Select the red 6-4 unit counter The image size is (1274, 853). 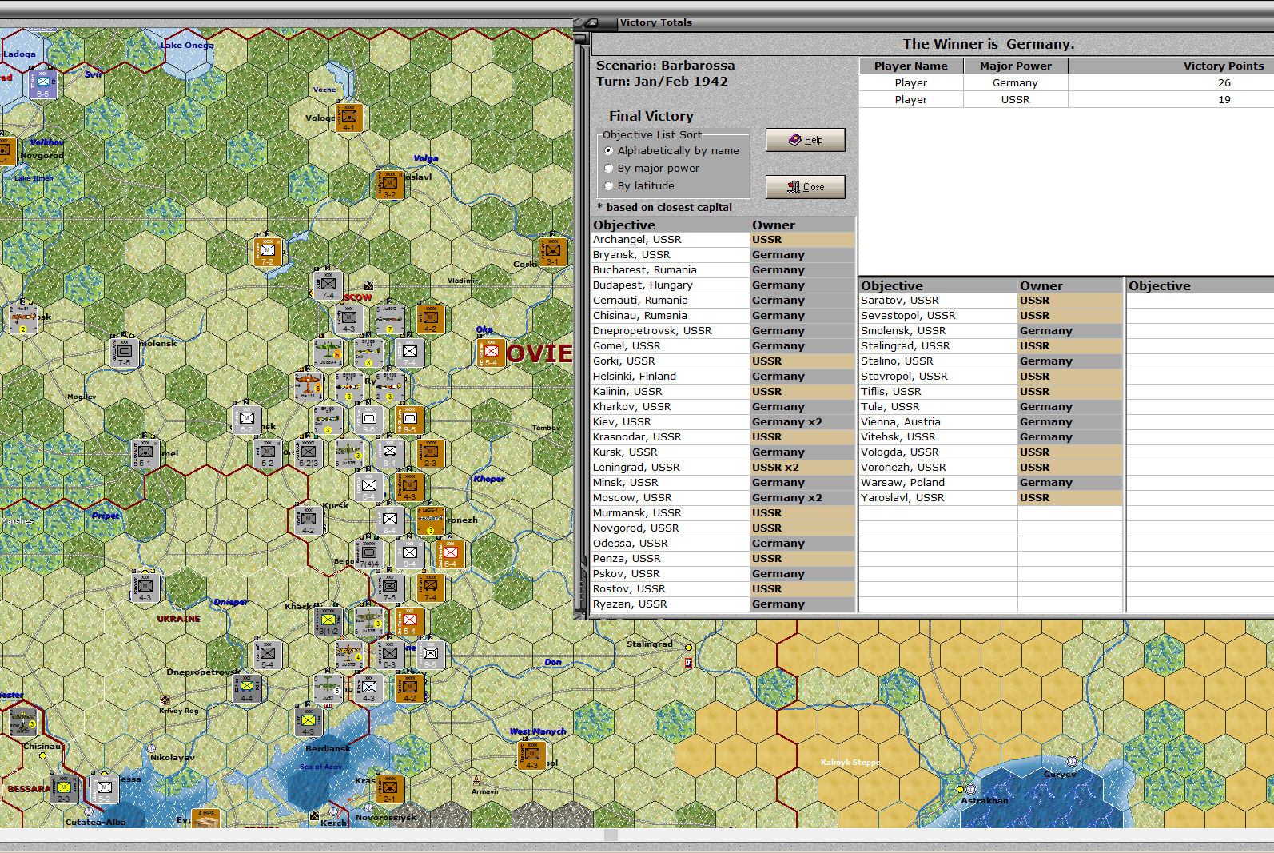(450, 554)
